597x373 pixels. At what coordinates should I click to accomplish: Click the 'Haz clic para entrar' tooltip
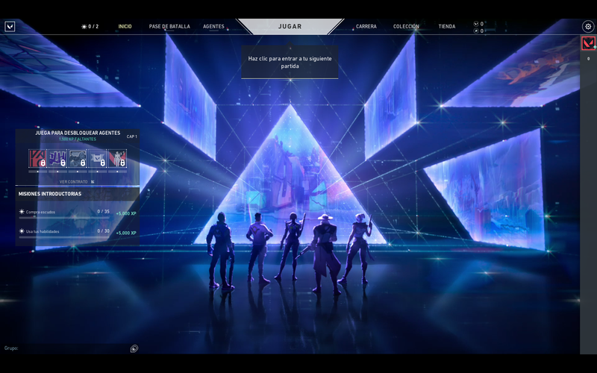click(x=290, y=63)
